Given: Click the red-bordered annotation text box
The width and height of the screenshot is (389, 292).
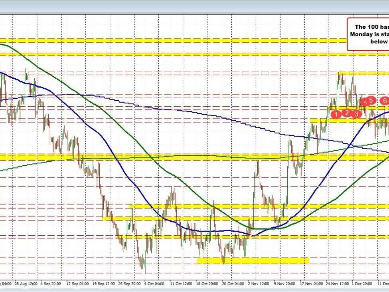Looking at the screenshot, I should tap(368, 34).
